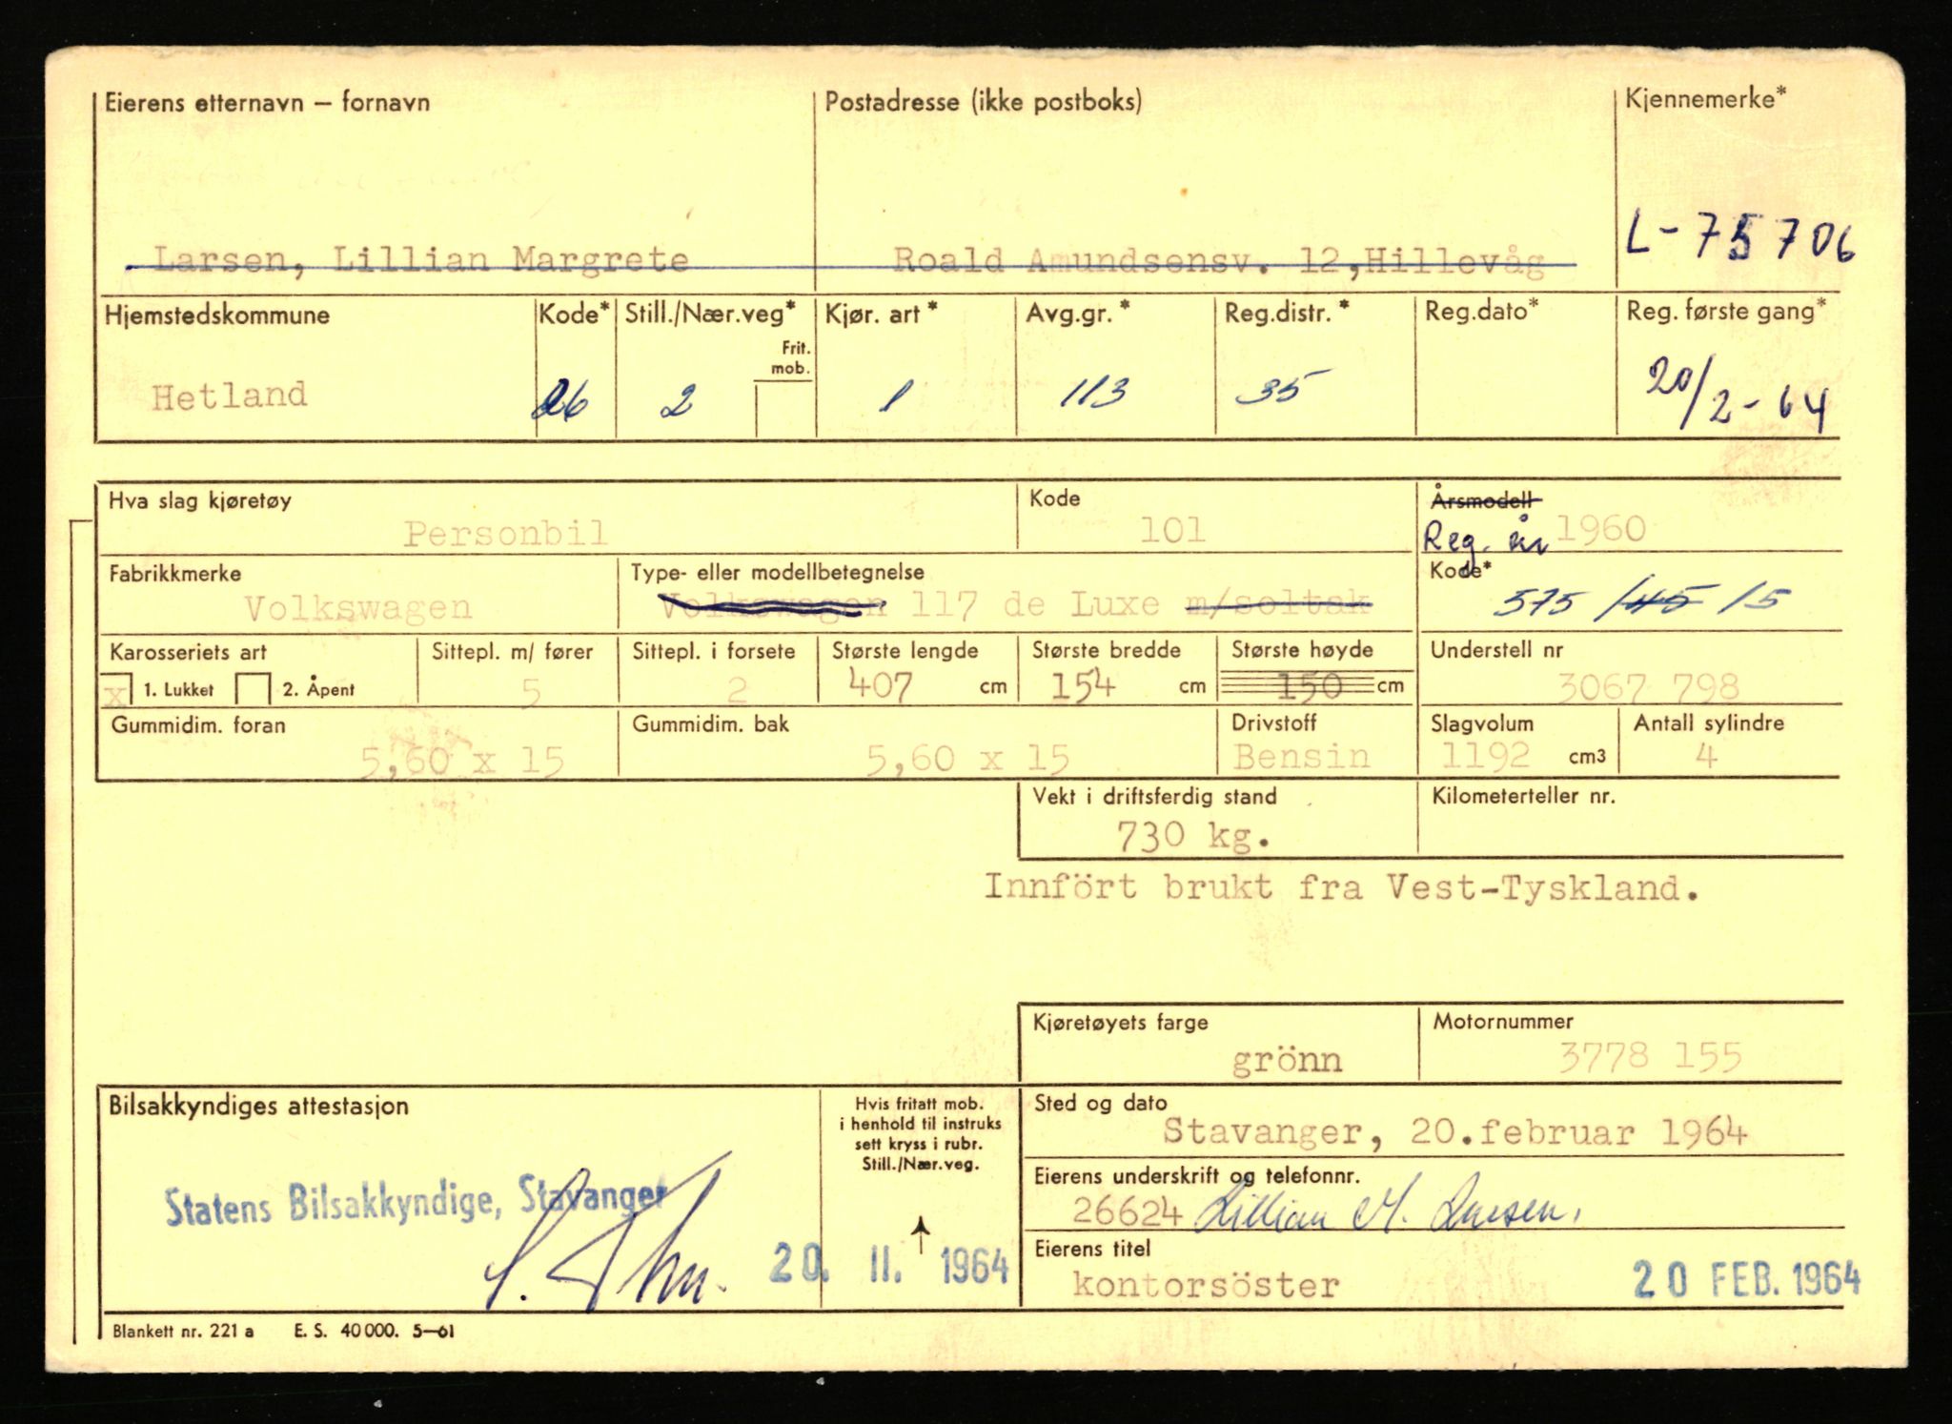Click the handwritten Kode value 575 / 15

pyautogui.click(x=1639, y=601)
